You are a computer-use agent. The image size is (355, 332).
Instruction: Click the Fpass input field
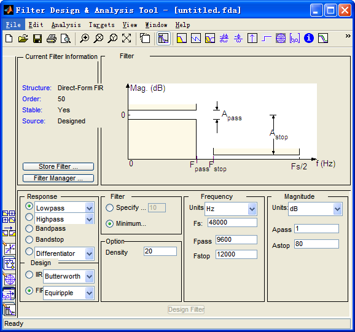[x=236, y=240]
